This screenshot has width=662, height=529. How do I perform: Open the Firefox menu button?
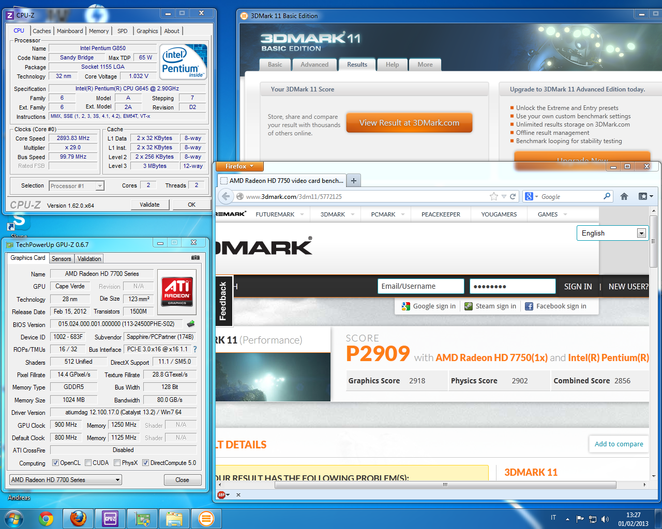(x=239, y=166)
